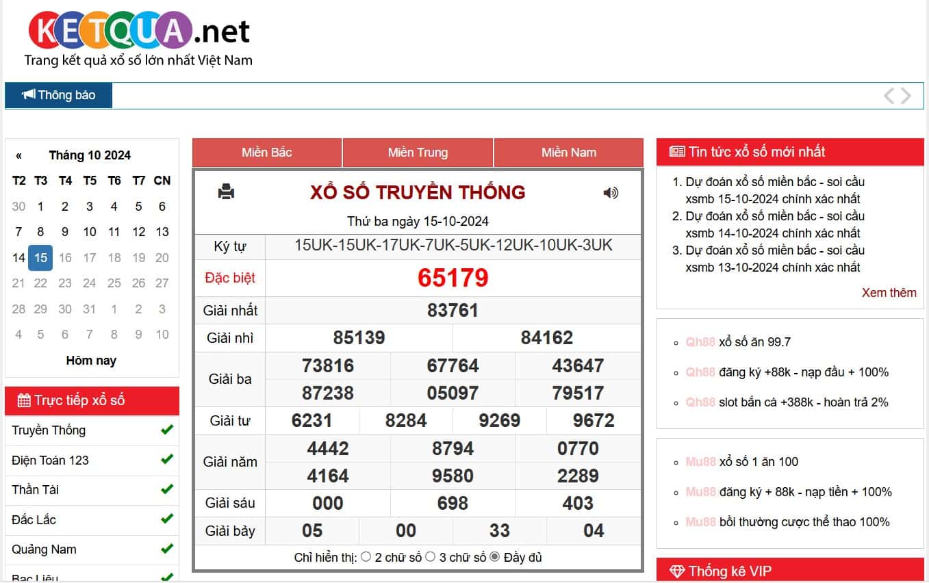Click Giải nhất number 83761
This screenshot has height=583, width=929.
tap(453, 311)
